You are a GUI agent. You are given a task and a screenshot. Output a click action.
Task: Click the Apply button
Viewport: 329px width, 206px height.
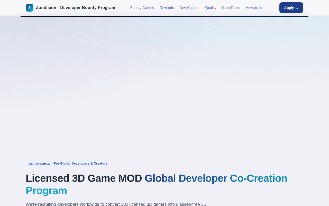click(x=291, y=8)
